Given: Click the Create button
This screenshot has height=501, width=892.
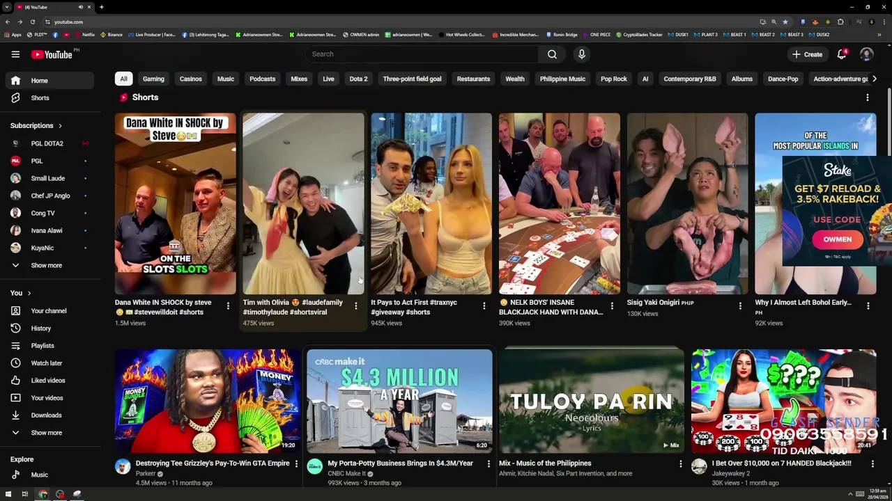Looking at the screenshot, I should (x=807, y=54).
